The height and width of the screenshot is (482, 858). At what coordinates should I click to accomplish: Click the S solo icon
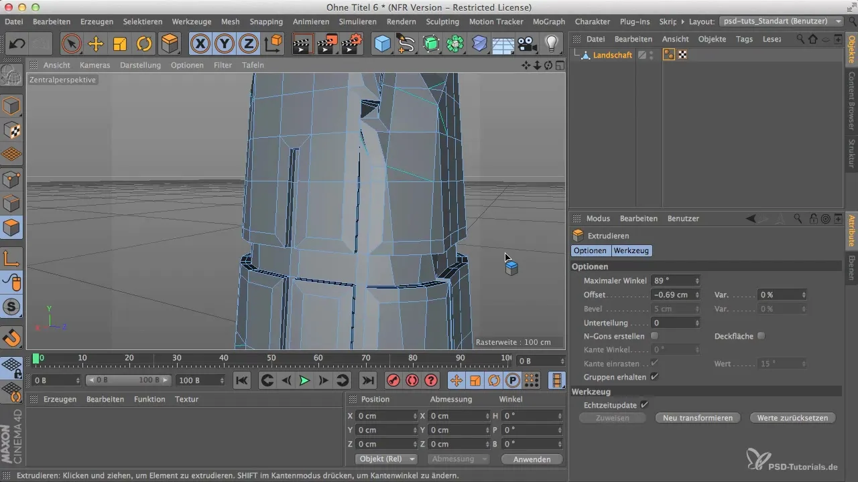[12, 307]
